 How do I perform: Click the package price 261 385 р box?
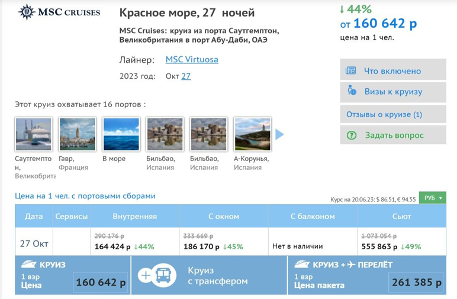click(416, 282)
